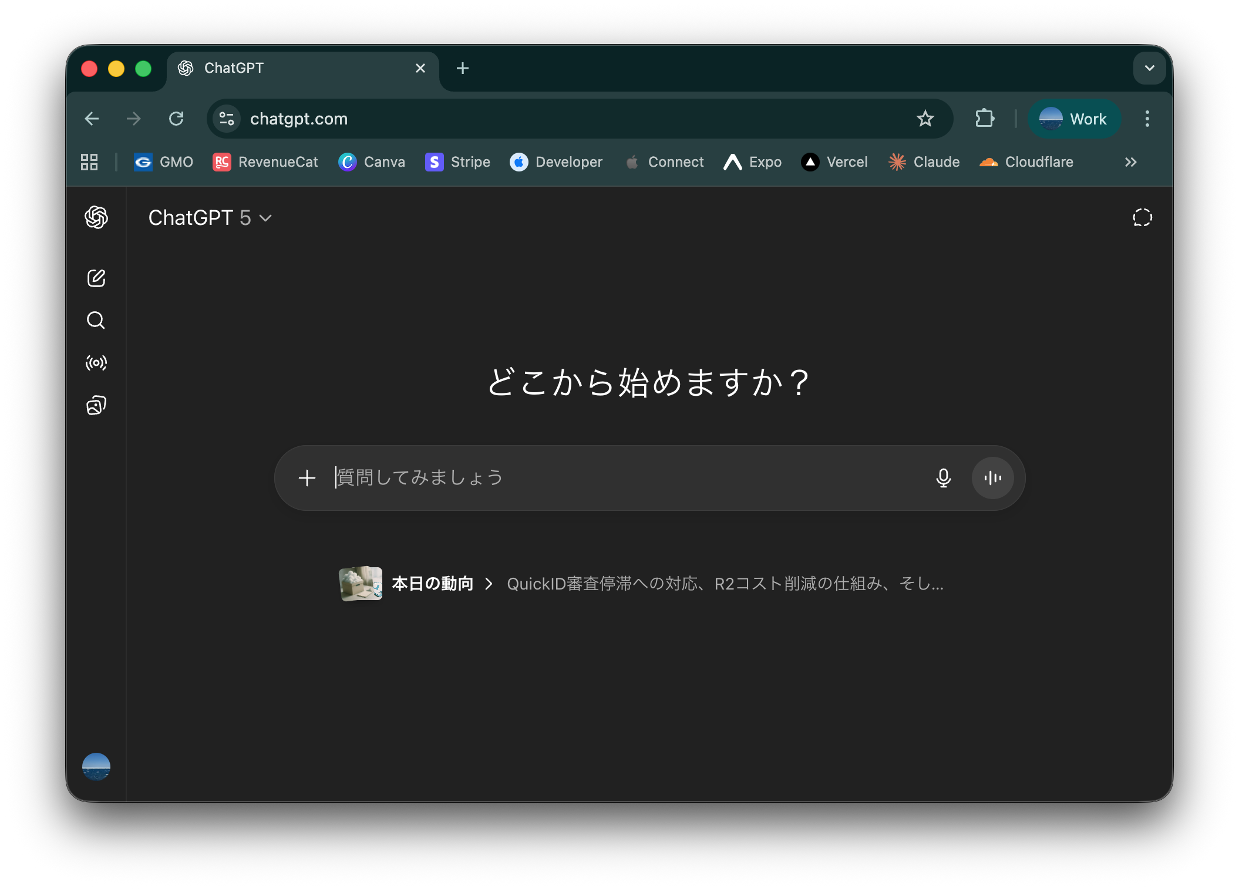This screenshot has height=889, width=1239.
Task: Open the Claude bookmark
Action: [924, 162]
